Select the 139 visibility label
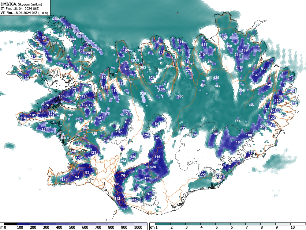Image resolution: width=306 pixels, height=230 pixels. (x=147, y=178)
